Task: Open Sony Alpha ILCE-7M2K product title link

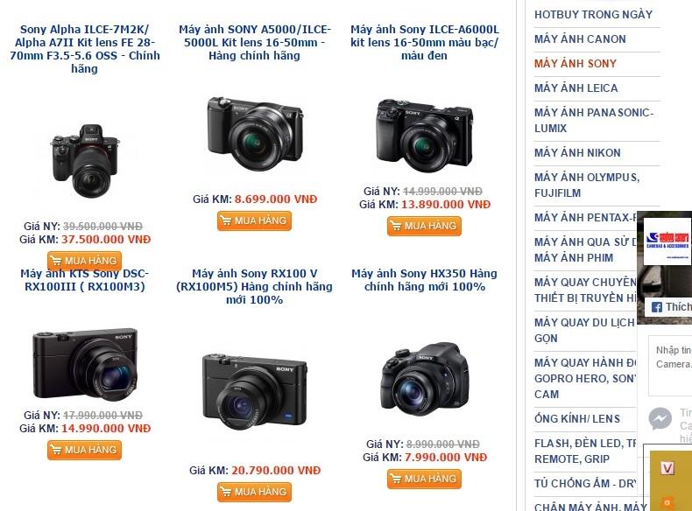Action: tap(84, 49)
